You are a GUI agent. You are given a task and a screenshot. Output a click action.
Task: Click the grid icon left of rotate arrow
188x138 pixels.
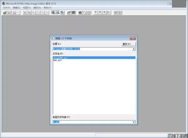point(80,13)
